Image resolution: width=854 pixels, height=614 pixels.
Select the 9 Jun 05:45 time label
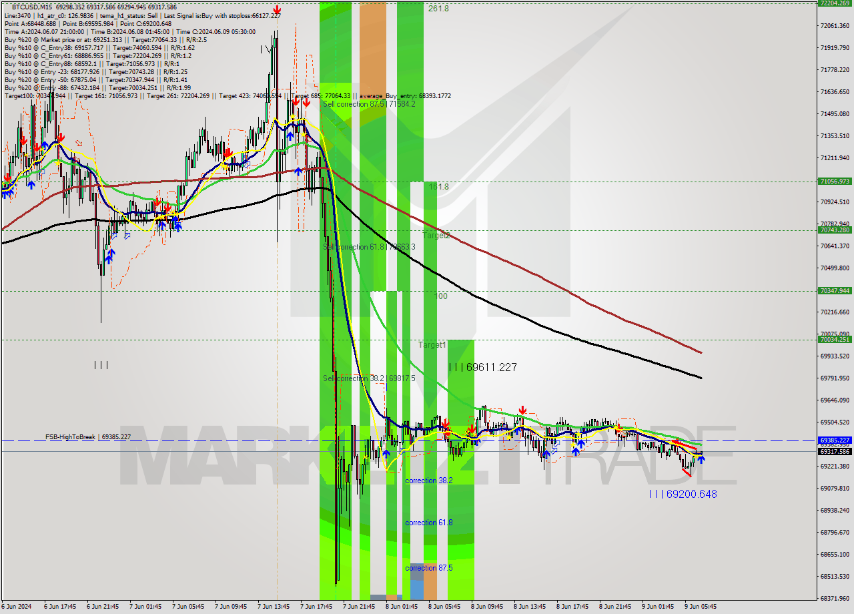700,607
